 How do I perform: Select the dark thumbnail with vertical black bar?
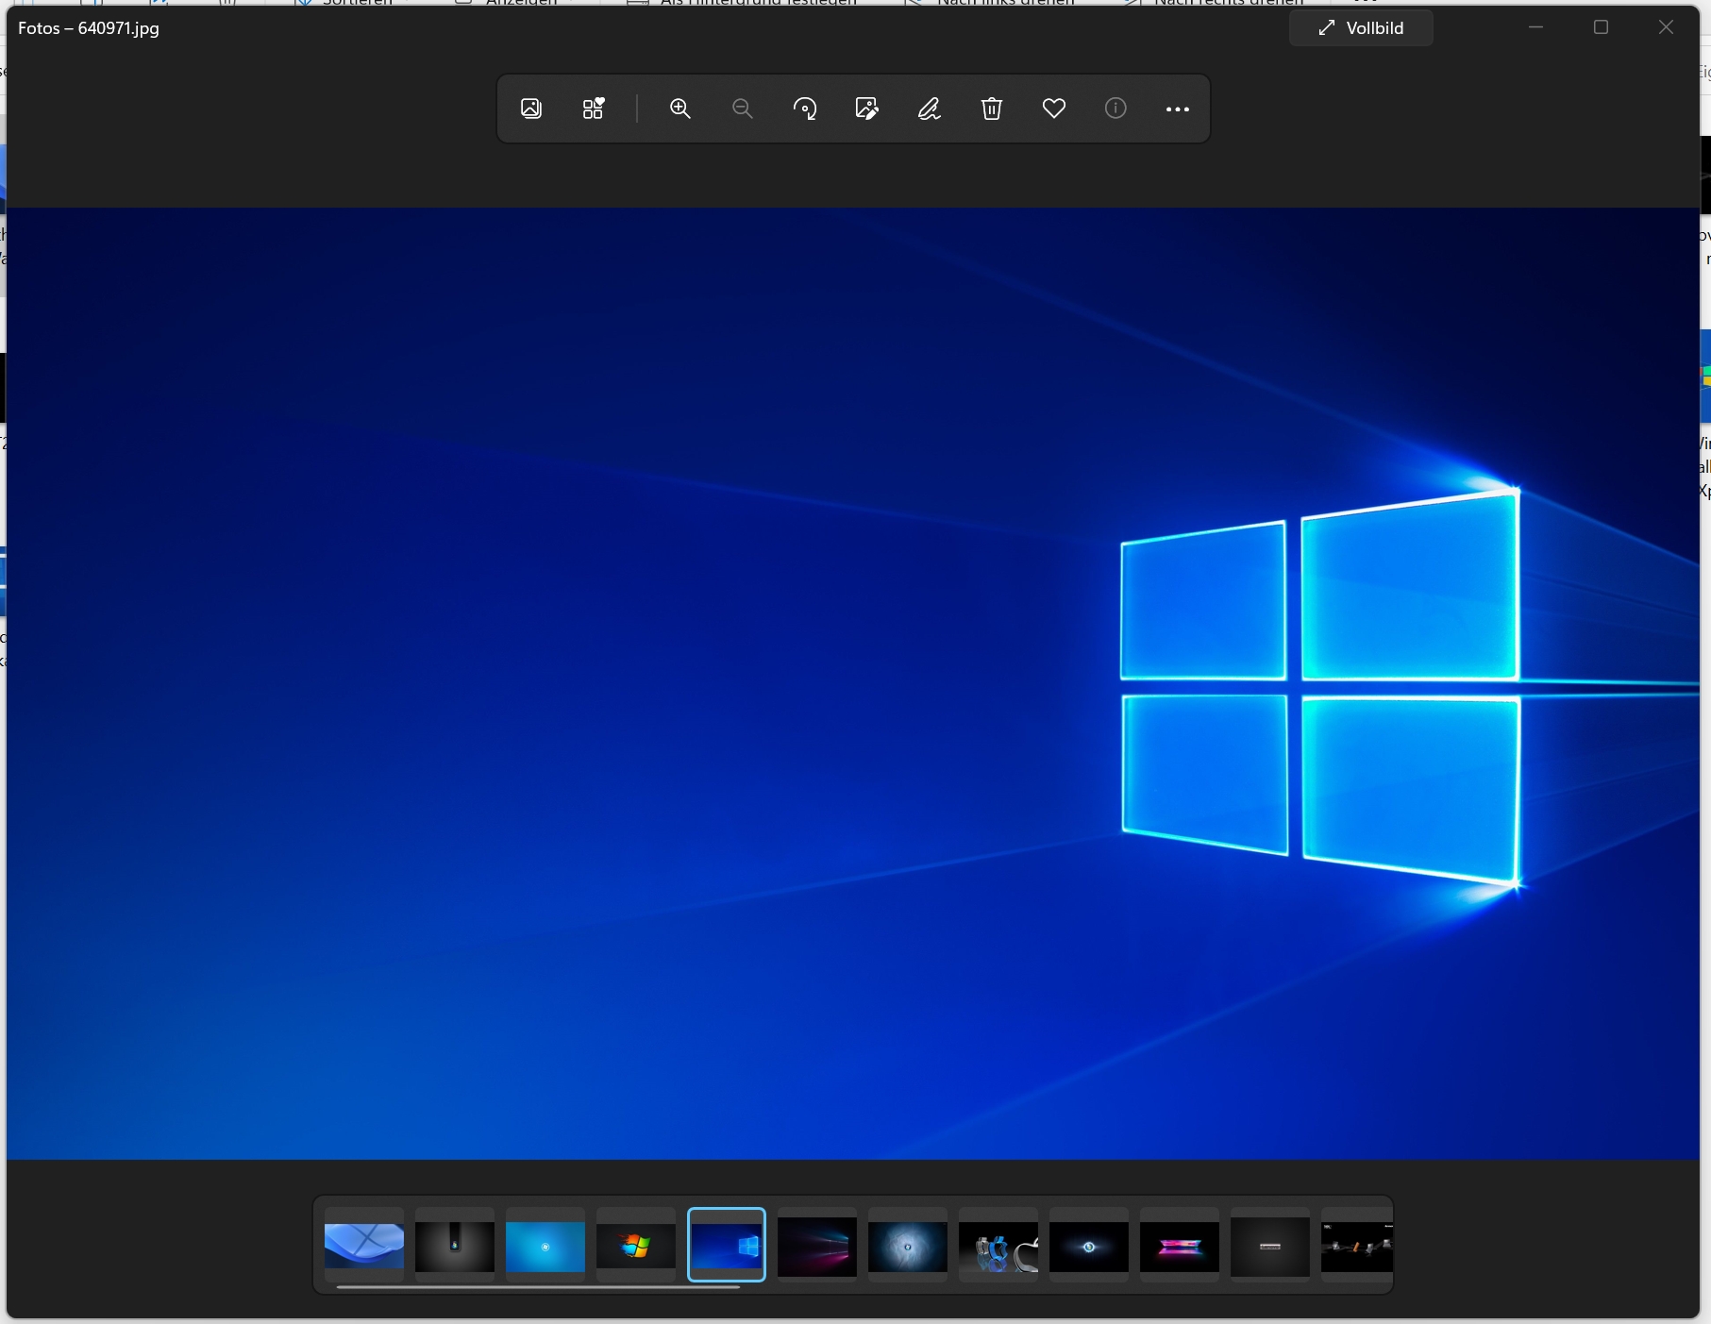[x=455, y=1245]
